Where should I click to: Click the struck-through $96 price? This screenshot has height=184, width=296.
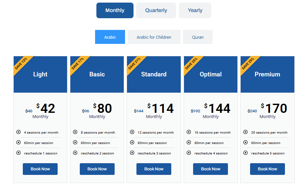click(86, 111)
